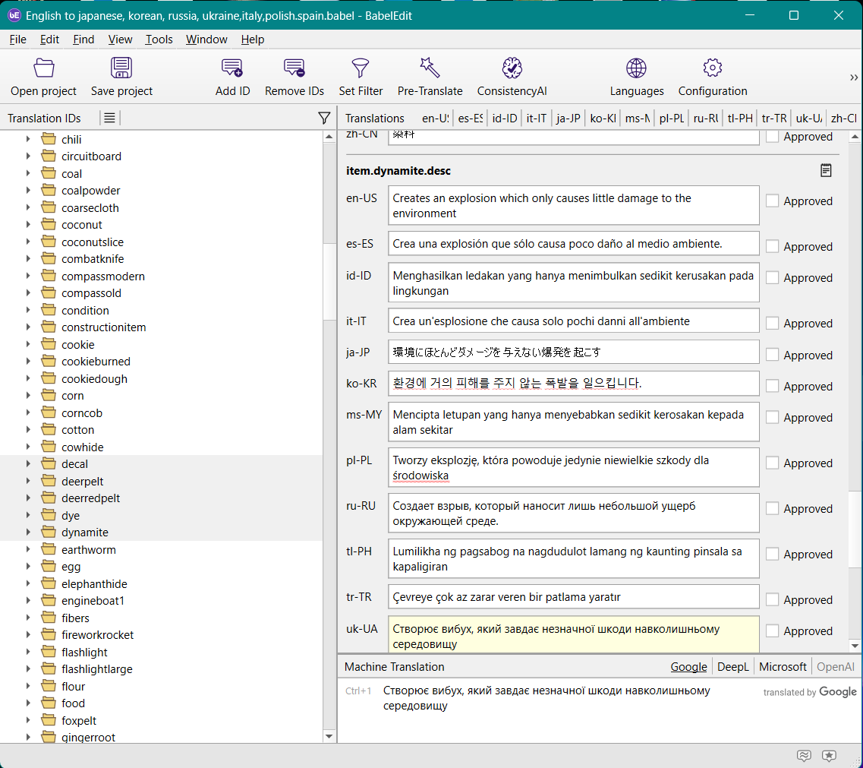
Task: Click the Save project disk icon
Action: click(121, 69)
